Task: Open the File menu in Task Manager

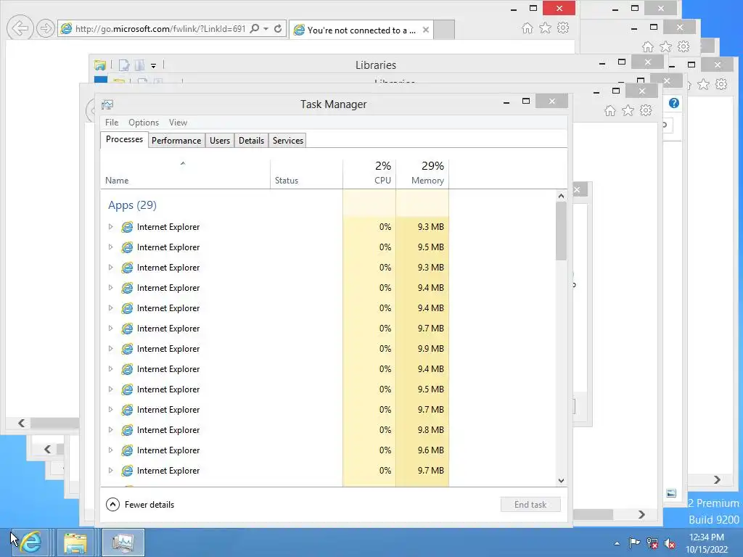Action: click(x=112, y=122)
